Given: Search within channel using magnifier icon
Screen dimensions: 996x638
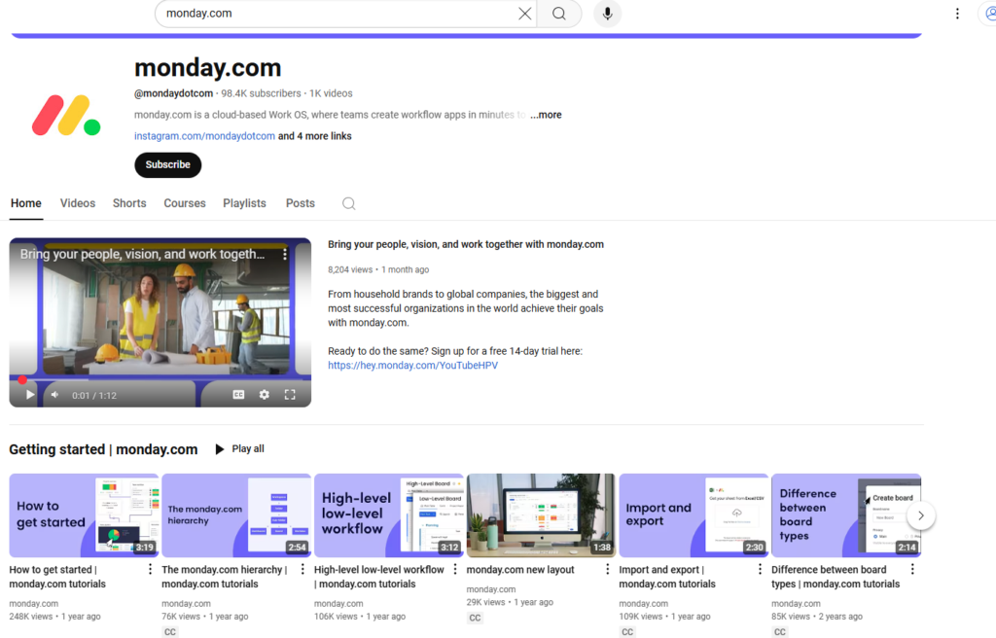Looking at the screenshot, I should coord(349,203).
